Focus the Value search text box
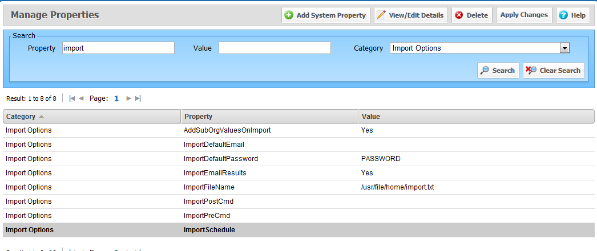The height and width of the screenshot is (251, 597). 275,48
